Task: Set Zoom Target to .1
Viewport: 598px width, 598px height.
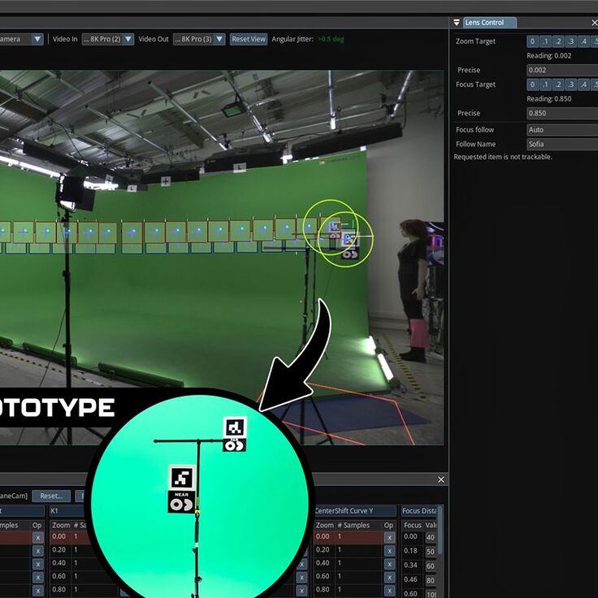Action: coord(545,41)
